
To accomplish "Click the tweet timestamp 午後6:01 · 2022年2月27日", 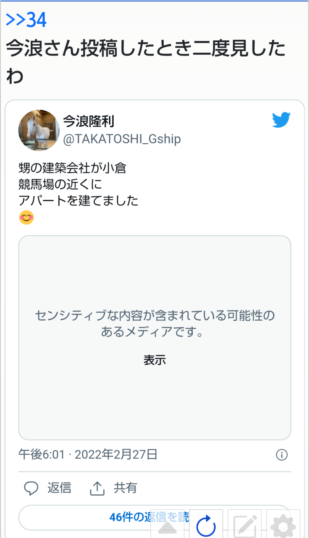I will click(88, 455).
